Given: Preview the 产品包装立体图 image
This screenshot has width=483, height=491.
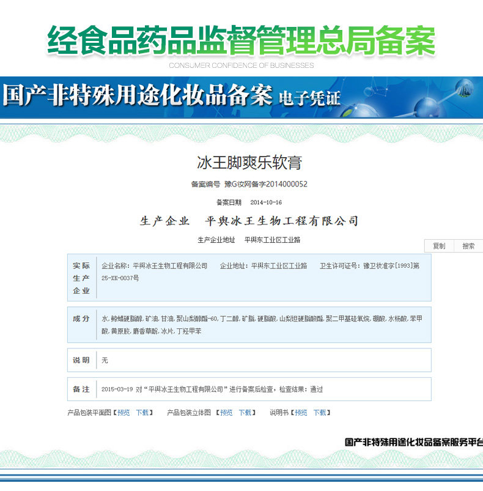Looking at the screenshot, I should pyautogui.click(x=226, y=412).
